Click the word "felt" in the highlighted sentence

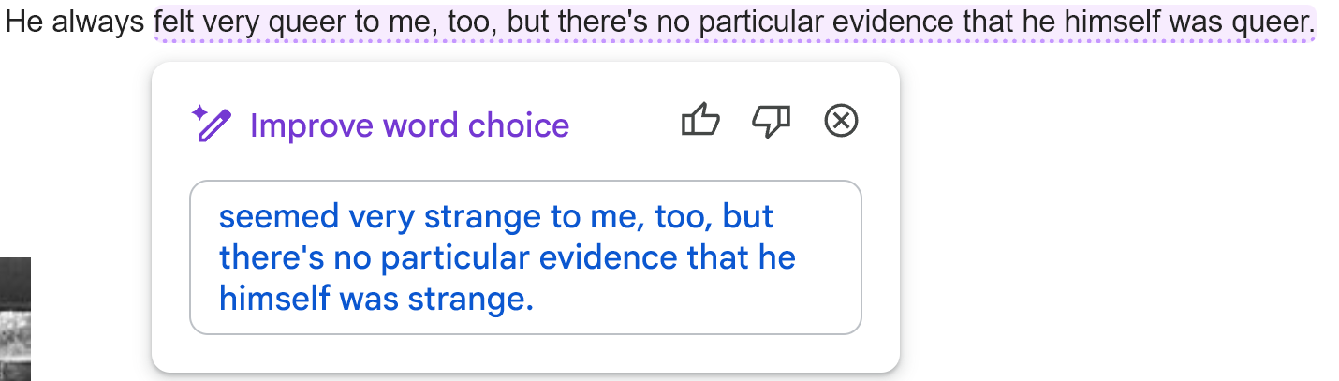point(174,22)
